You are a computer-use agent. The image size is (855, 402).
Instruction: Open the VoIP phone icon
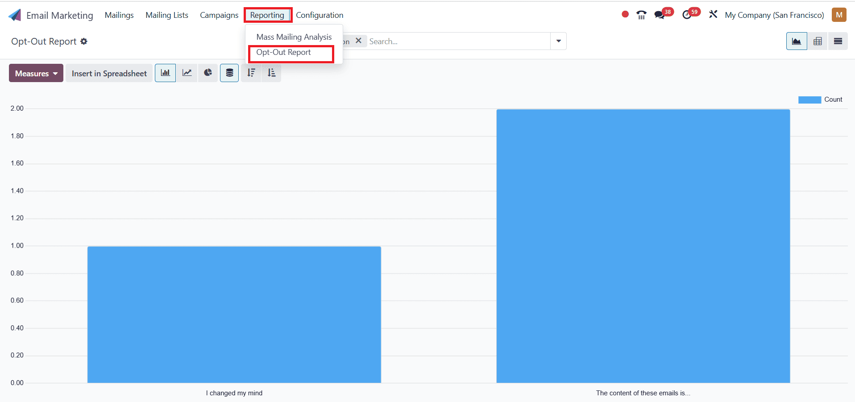pos(641,15)
